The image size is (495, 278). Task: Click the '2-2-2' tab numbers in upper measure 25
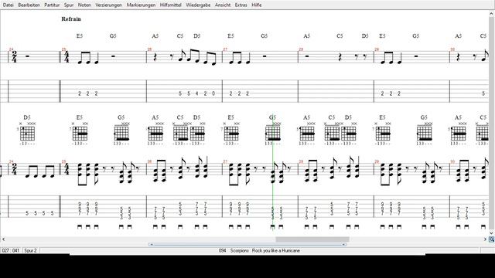point(87,93)
